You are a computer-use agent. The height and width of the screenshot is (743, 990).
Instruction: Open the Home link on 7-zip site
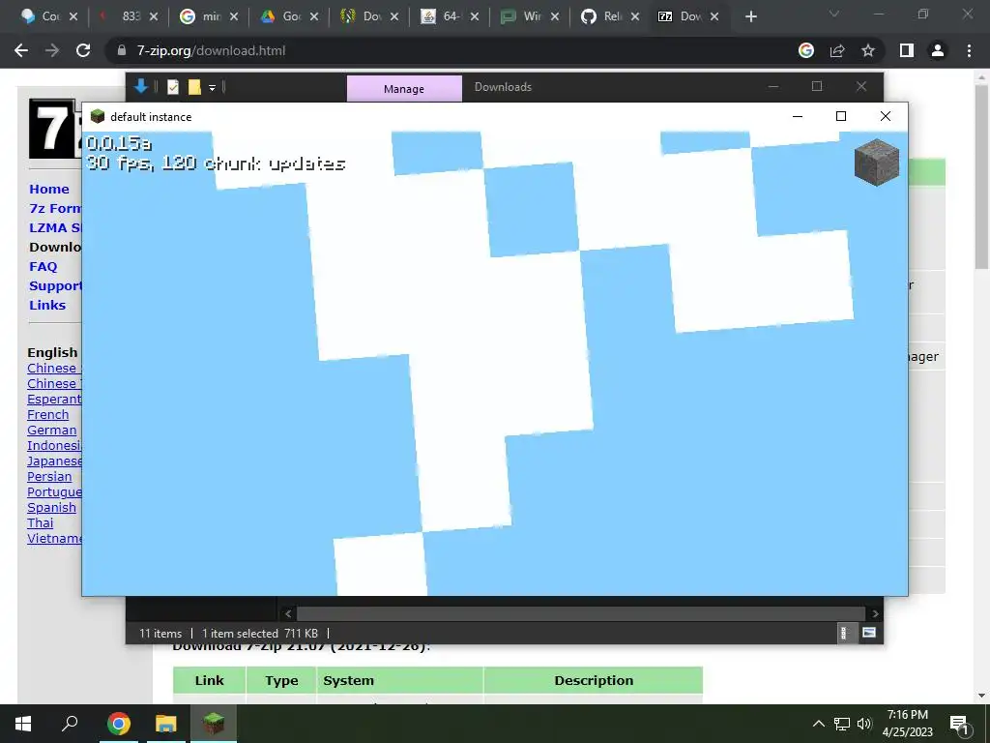pos(49,189)
